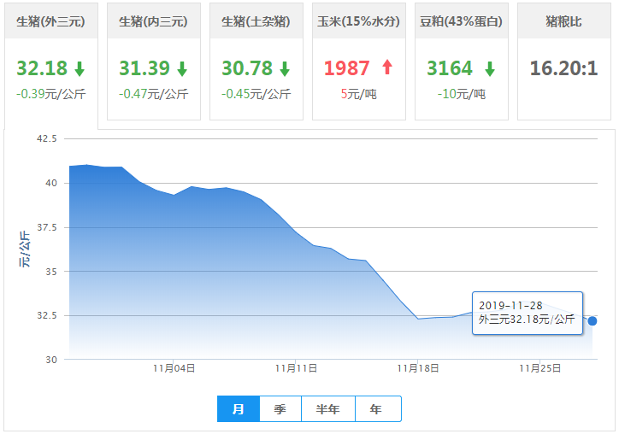Click the 2019-11-28 price tooltip
The image size is (619, 434).
click(x=528, y=313)
